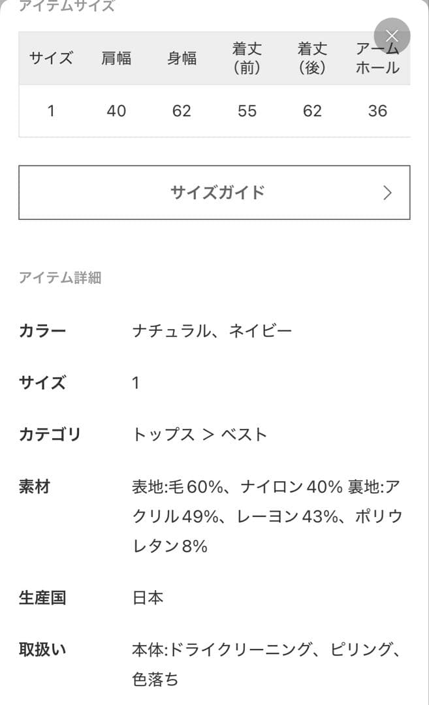Select the 着丈（前） column header

(247, 57)
